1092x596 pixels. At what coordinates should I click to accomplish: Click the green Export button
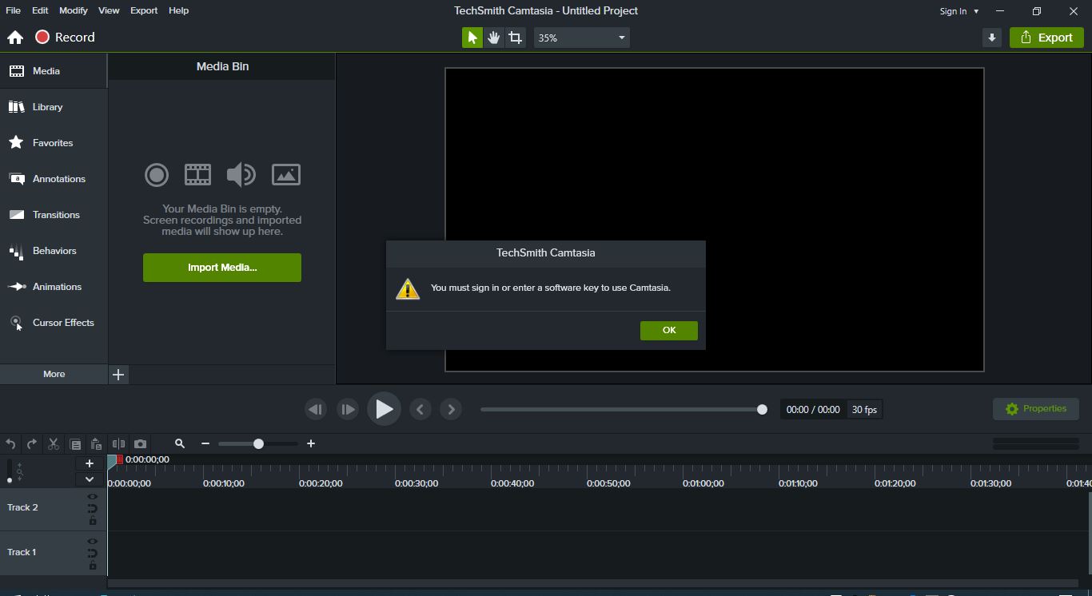point(1046,38)
